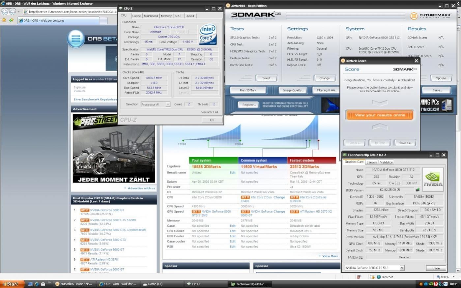461x288 pixels.
Task: Click the green BIOS save chip icon in GPU-Z
Action: tap(418, 190)
